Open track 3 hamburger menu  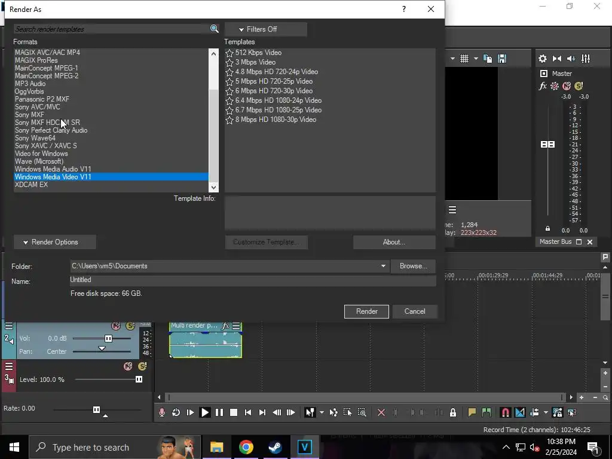pos(8,366)
